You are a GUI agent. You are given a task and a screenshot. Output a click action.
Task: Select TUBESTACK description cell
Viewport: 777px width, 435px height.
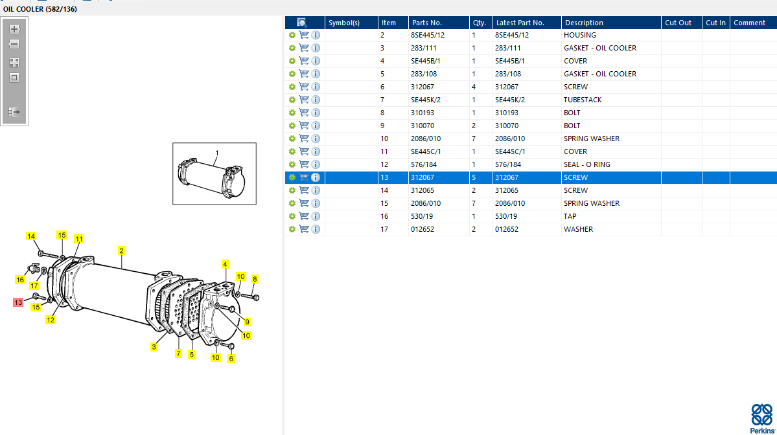click(x=583, y=100)
